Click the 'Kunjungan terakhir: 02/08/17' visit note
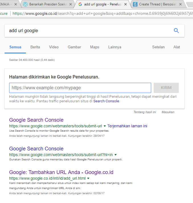This screenshot has width=193, height=203. click(86, 193)
